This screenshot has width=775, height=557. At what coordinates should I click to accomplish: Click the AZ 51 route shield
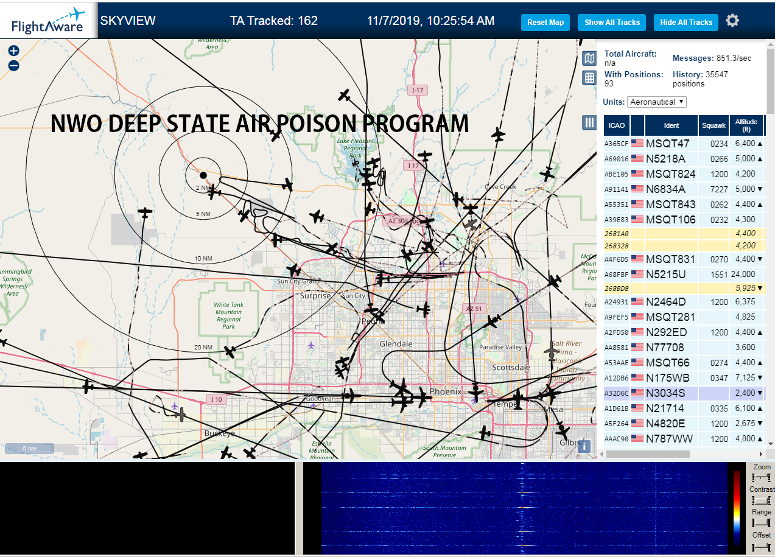(x=474, y=309)
